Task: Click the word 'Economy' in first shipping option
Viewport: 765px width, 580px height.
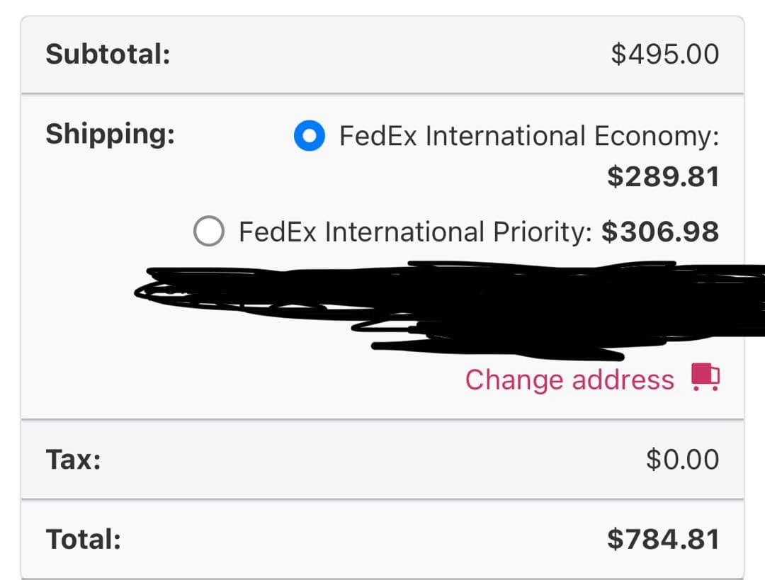Action: pyautogui.click(x=656, y=136)
